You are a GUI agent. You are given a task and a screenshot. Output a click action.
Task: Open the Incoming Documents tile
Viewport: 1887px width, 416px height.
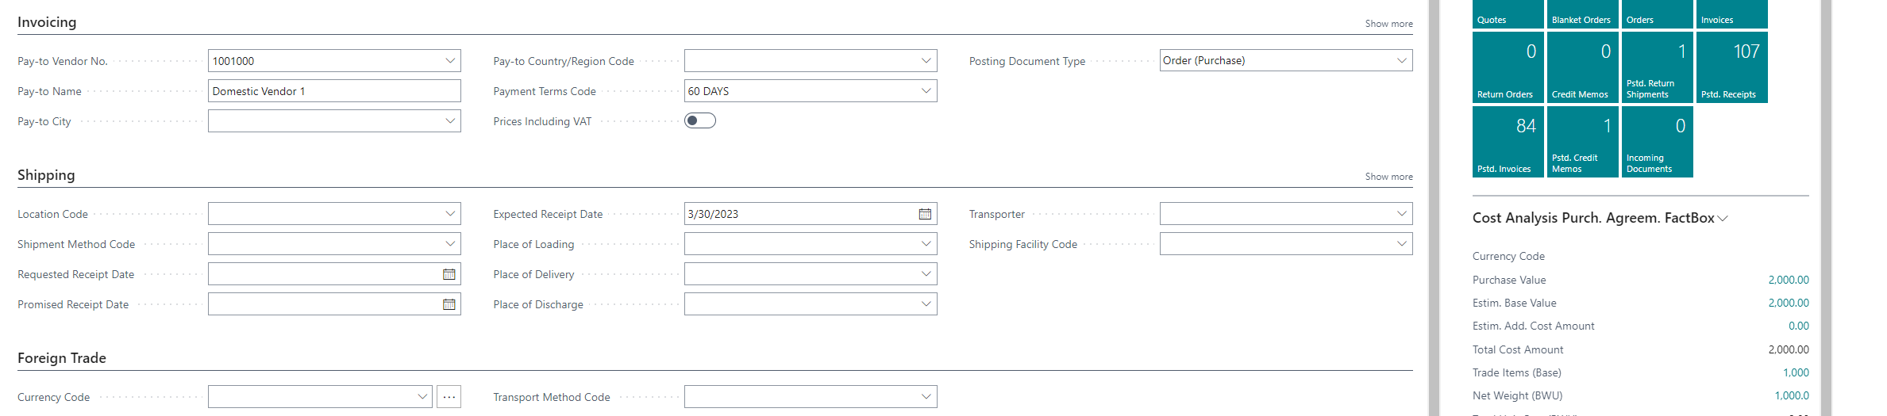(x=1657, y=142)
